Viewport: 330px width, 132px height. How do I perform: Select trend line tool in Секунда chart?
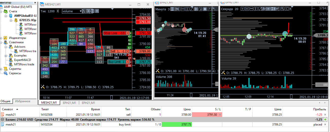click(x=260, y=9)
